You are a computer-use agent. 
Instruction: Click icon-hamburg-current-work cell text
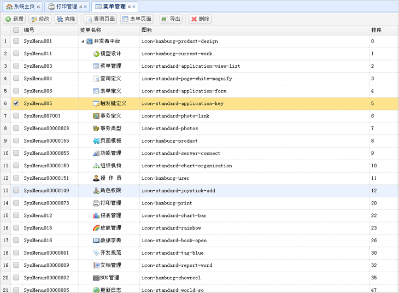coord(177,54)
